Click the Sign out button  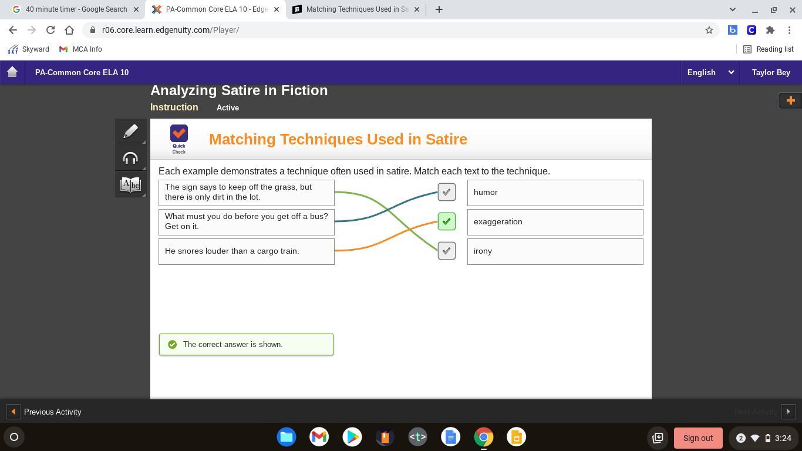tap(698, 438)
